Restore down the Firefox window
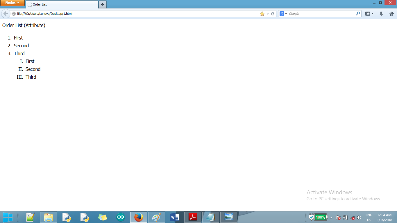This screenshot has height=223, width=397. pos(381,3)
